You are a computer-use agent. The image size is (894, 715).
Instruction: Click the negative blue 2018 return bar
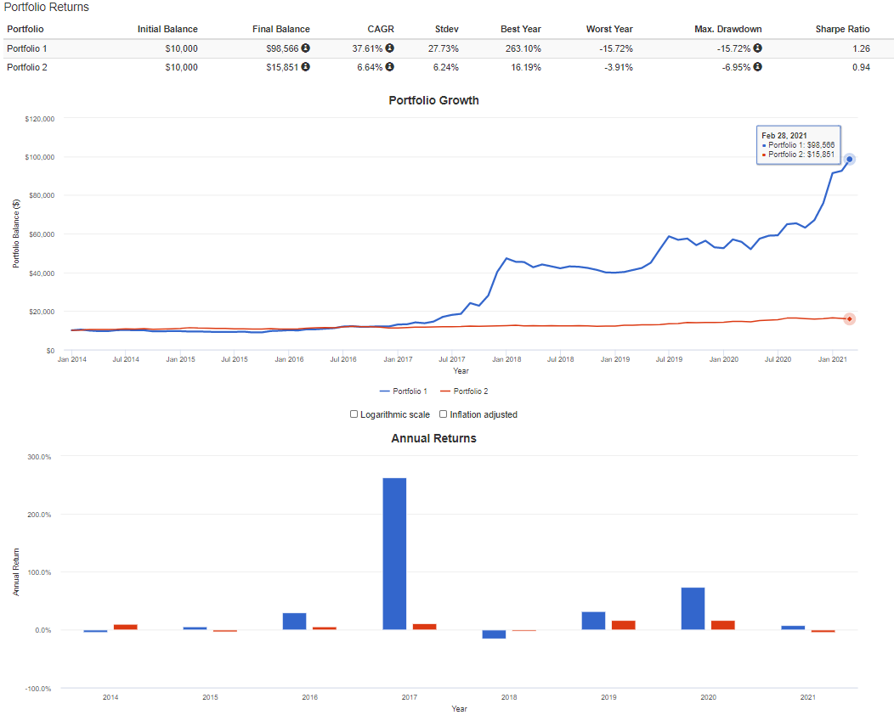[x=494, y=634]
